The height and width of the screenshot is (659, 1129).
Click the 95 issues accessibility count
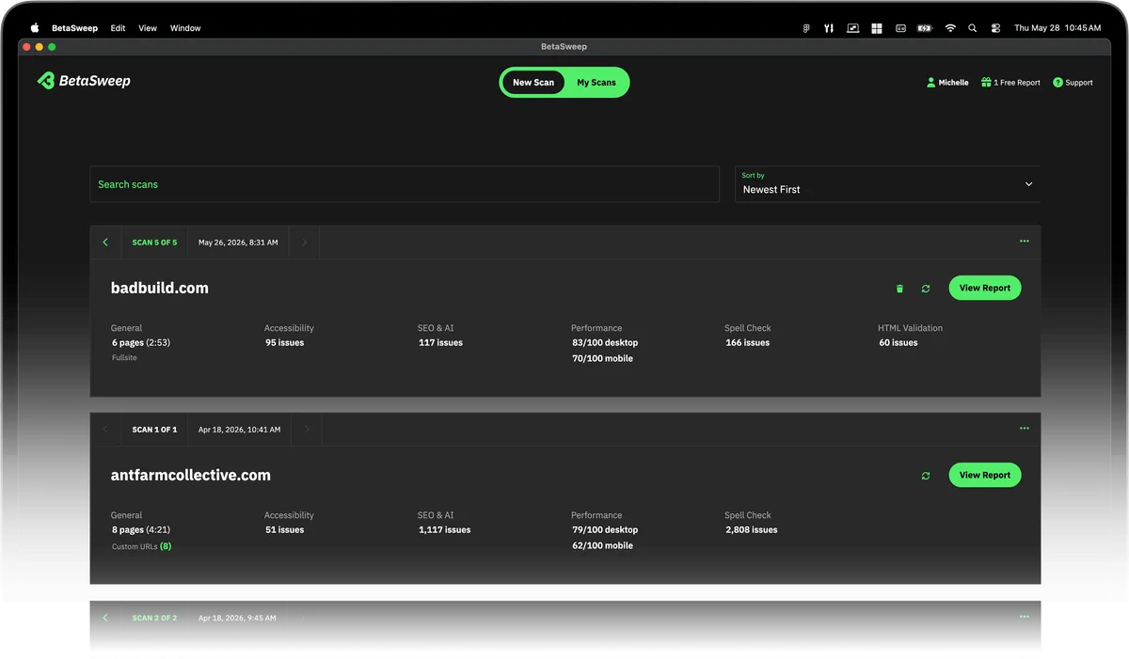(x=285, y=343)
